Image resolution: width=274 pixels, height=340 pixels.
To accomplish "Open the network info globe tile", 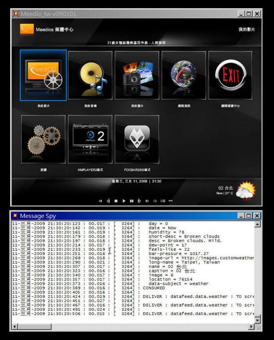I will tap(184, 75).
